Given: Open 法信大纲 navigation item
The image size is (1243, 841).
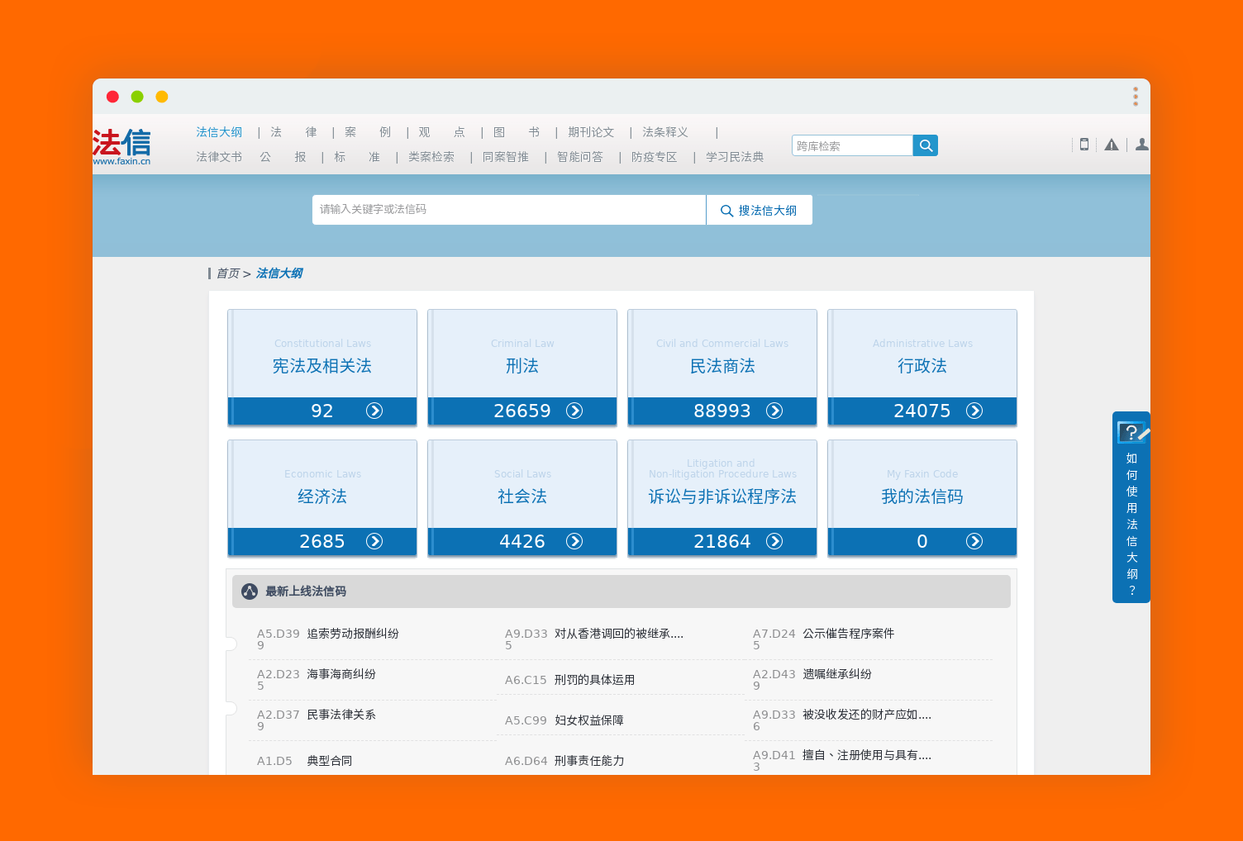Looking at the screenshot, I should [219, 132].
